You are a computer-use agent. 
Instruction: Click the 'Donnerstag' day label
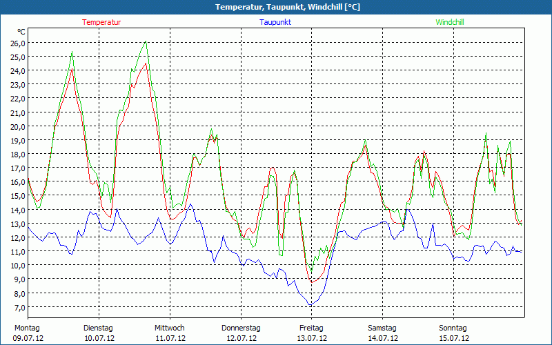click(241, 328)
